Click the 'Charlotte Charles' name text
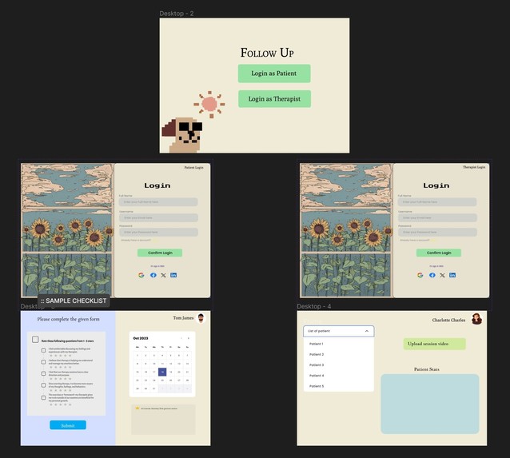Viewport: 510px width, 458px height. point(448,320)
